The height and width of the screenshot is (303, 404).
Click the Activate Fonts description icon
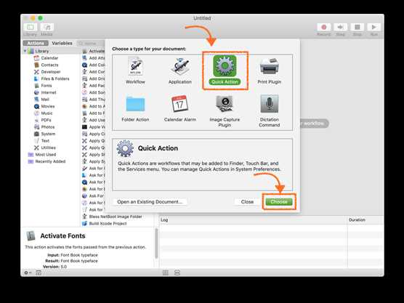(31, 235)
